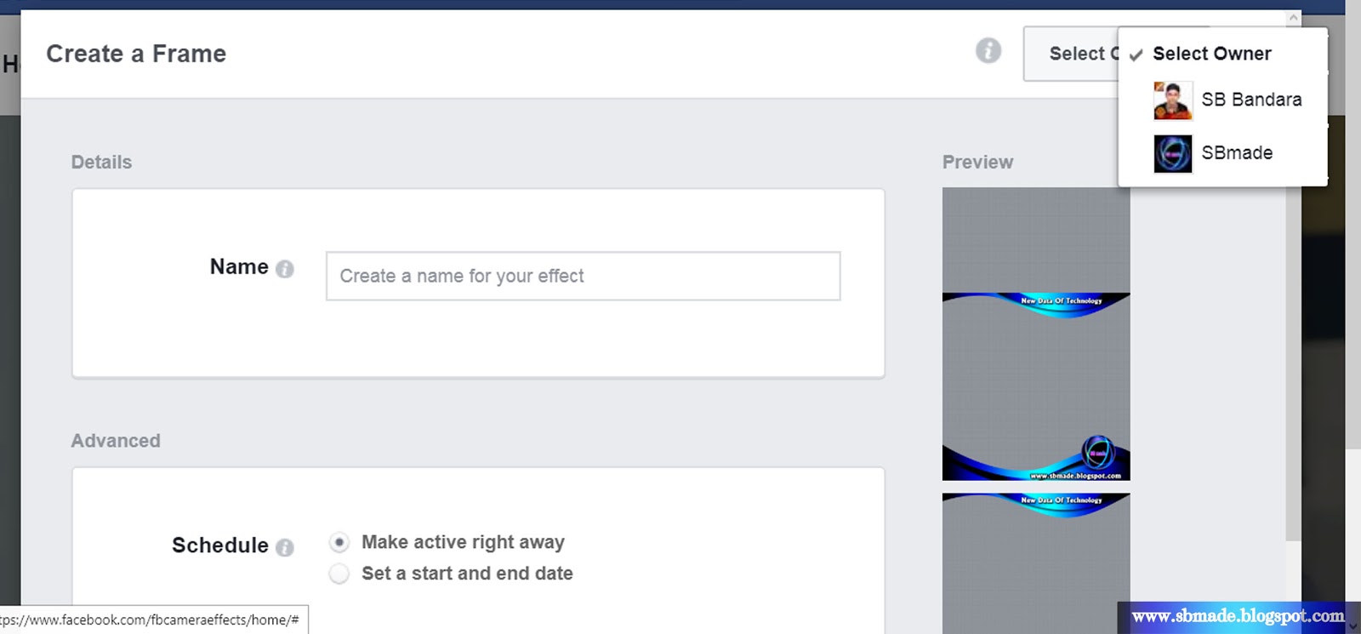Viewport: 1361px width, 634px height.
Task: Click inside the effect name input field
Action: click(x=582, y=276)
